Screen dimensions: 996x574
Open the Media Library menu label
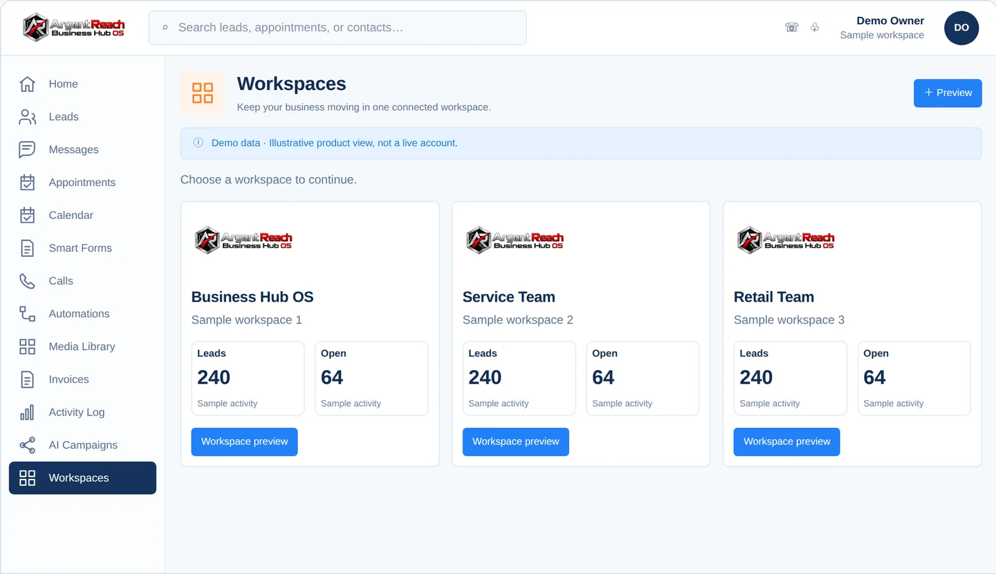click(x=82, y=347)
